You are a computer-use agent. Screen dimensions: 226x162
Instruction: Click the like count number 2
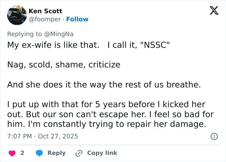[22, 153]
